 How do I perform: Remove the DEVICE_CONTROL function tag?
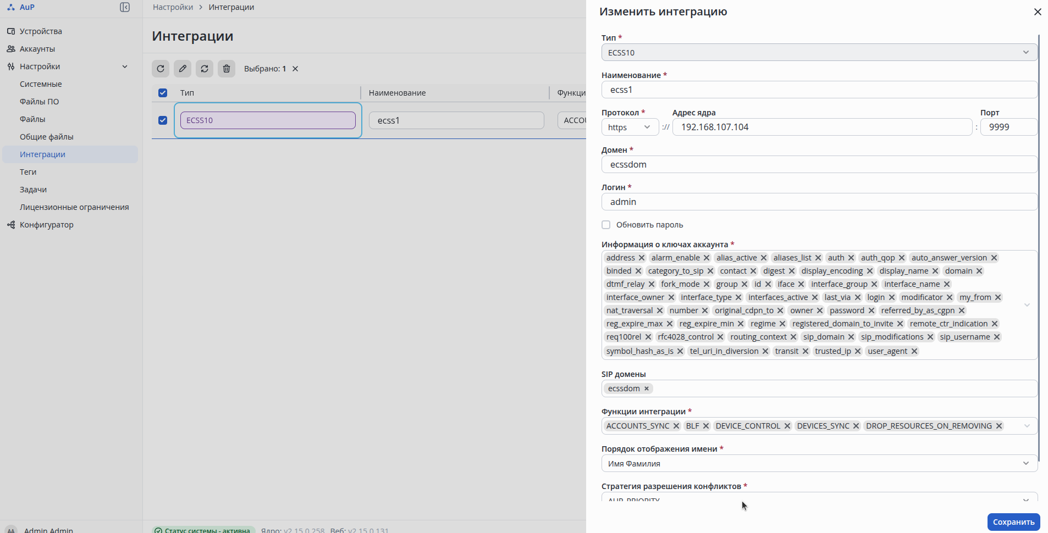coord(787,426)
